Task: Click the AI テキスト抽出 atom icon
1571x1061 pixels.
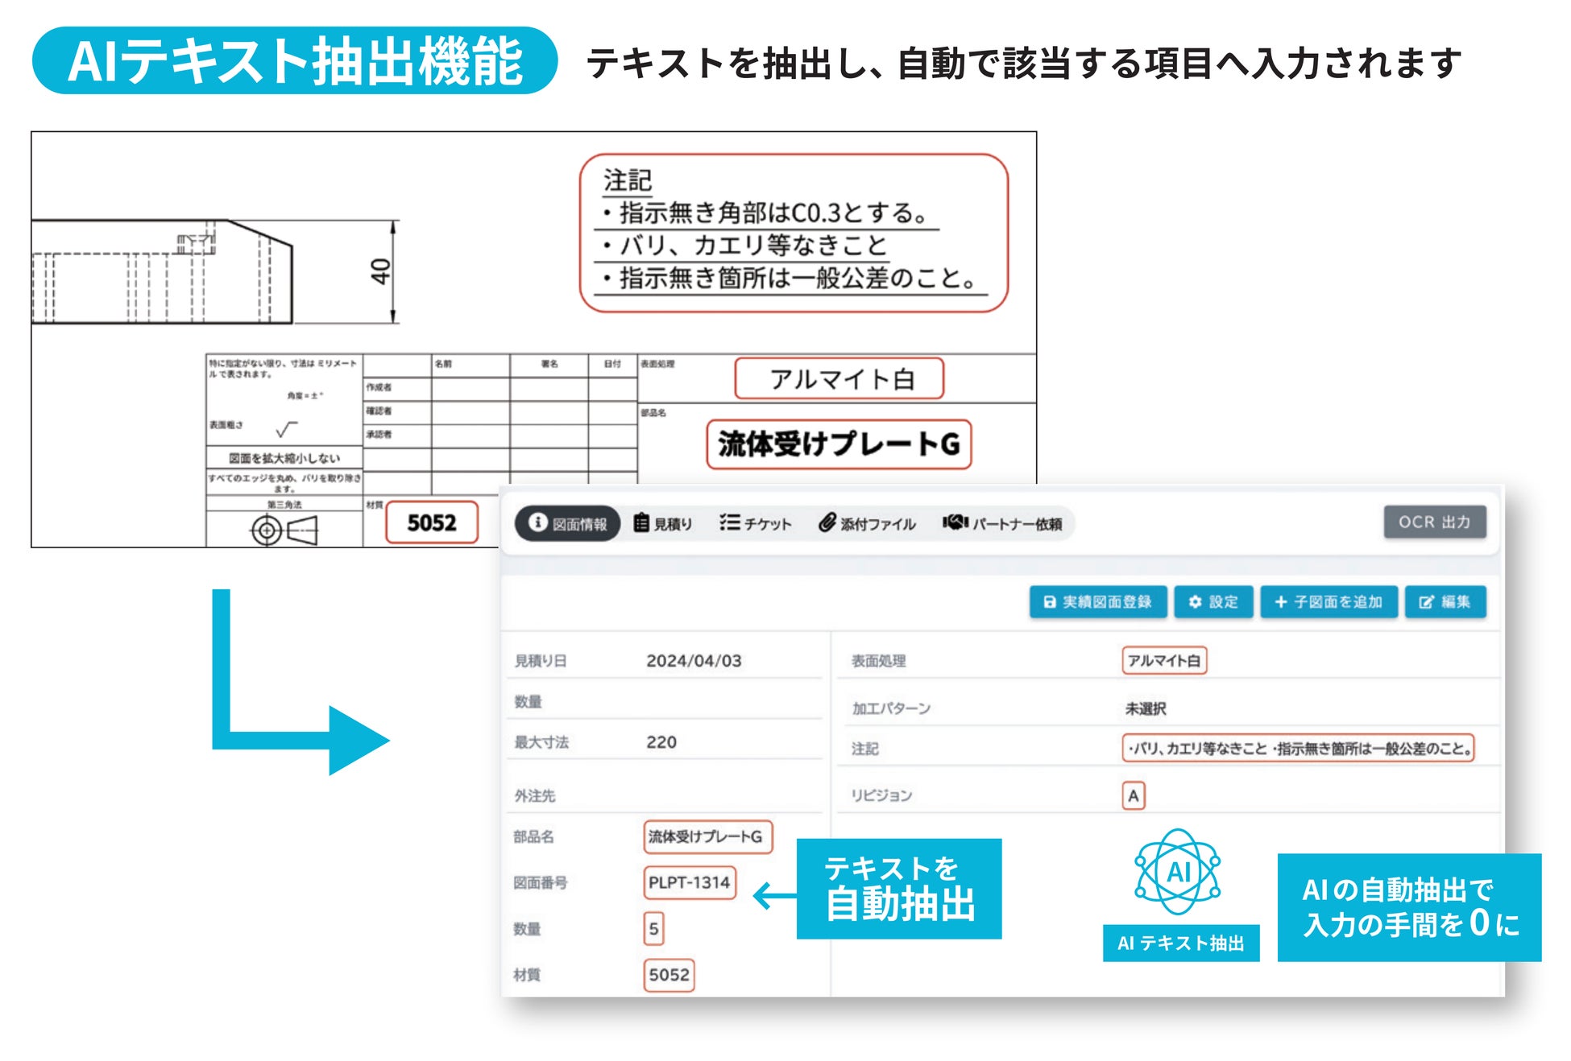Action: [1177, 872]
